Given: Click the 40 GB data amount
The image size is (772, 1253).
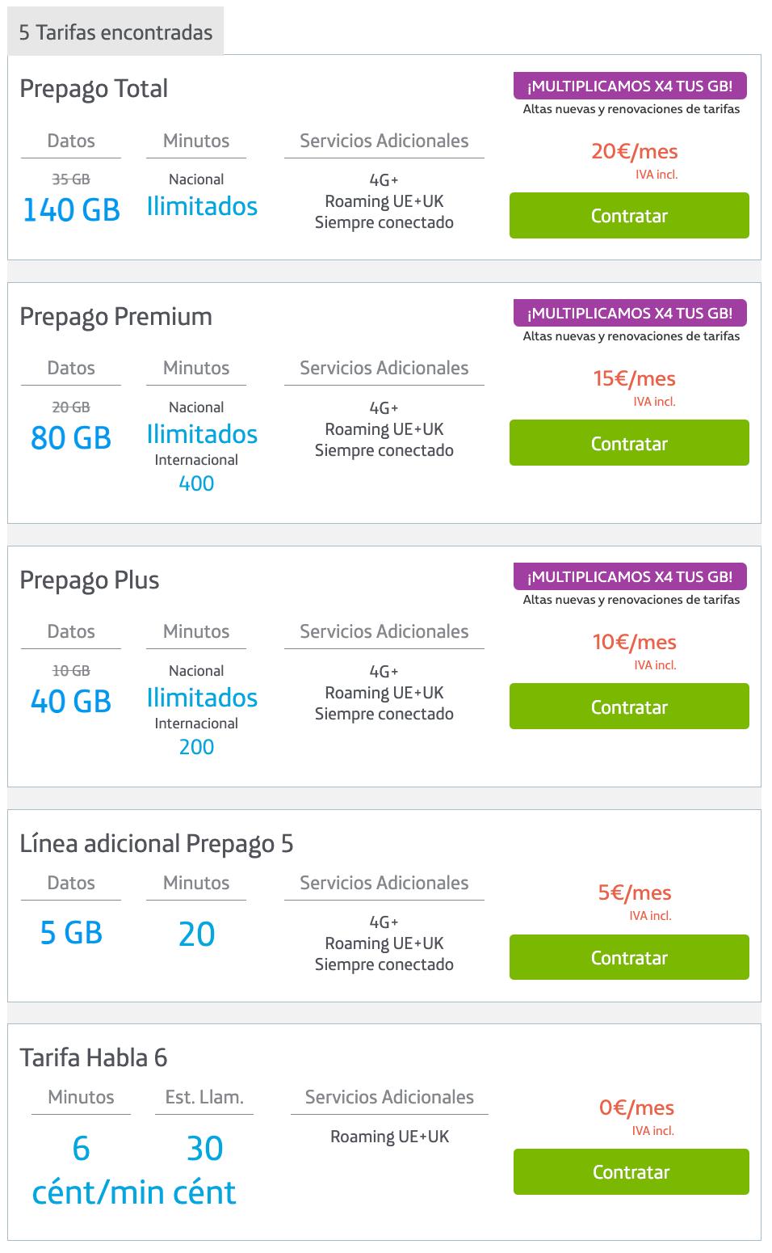Looking at the screenshot, I should click(x=71, y=702).
